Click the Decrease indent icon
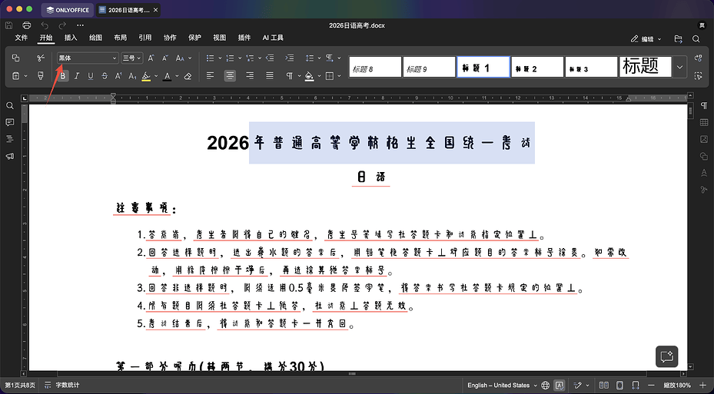714x394 pixels. [270, 58]
